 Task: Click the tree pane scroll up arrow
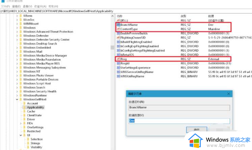point(112,16)
